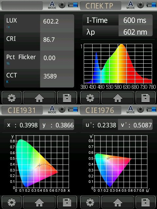
Task: Check the battery indicator in СПЕКТР header
Action: click(151, 5)
